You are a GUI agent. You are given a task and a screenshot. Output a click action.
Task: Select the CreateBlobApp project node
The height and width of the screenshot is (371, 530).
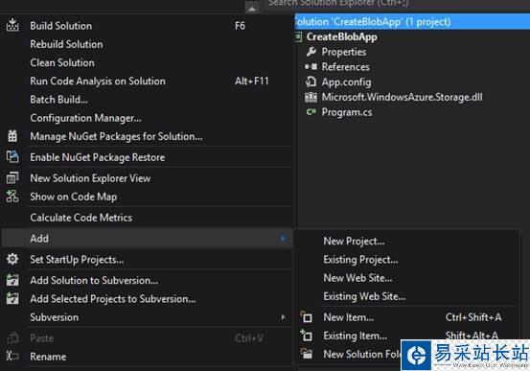pyautogui.click(x=342, y=36)
